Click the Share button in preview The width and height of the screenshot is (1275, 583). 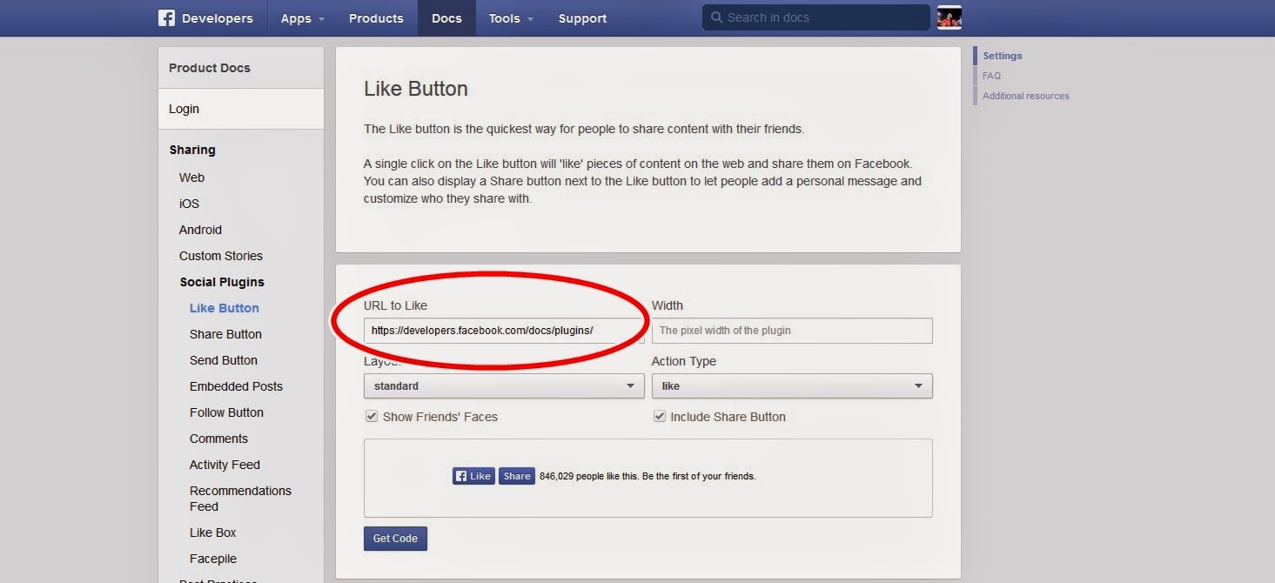pos(516,476)
